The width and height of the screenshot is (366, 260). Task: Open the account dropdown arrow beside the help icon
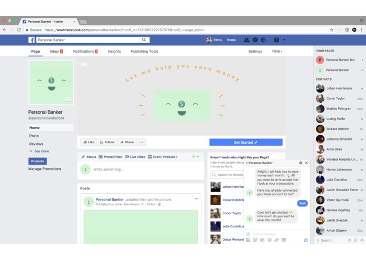click(284, 40)
